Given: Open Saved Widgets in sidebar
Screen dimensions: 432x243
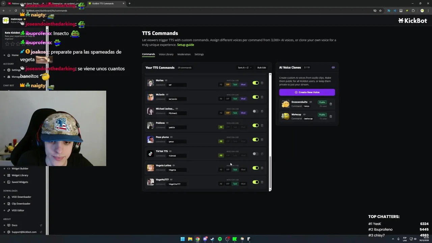Looking at the screenshot, I should tap(20, 182).
